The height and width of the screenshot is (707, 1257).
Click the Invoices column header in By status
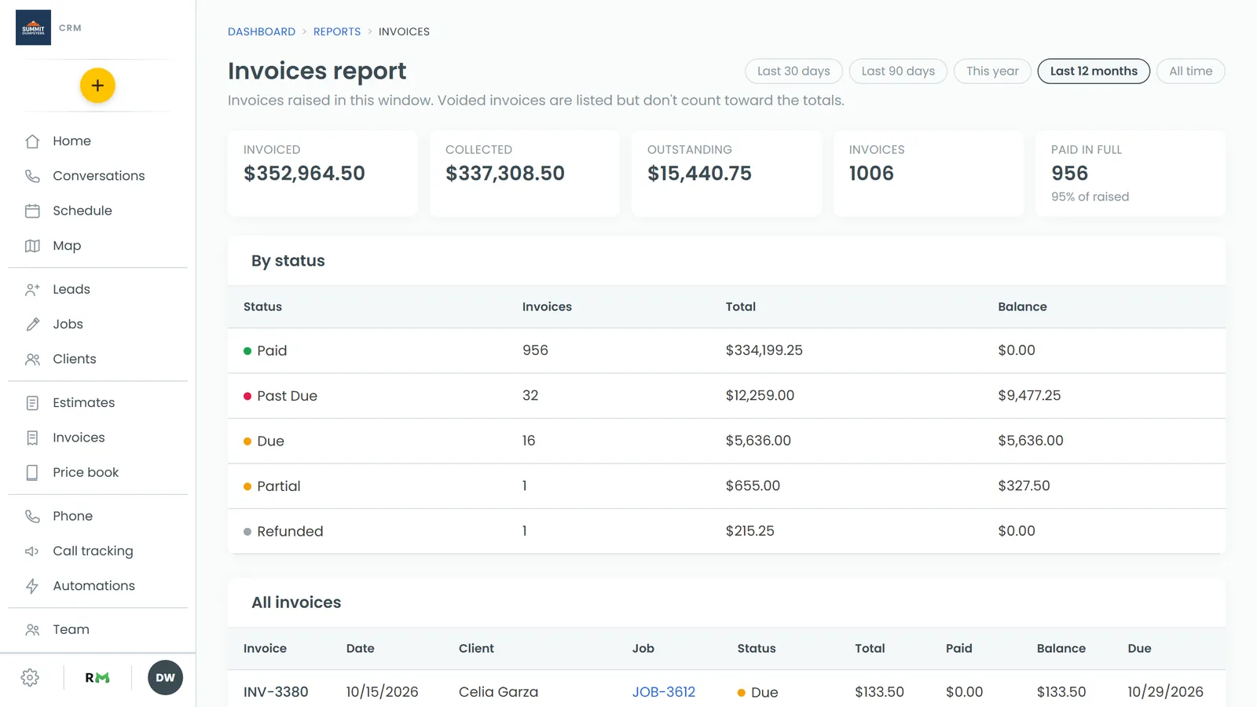547,307
